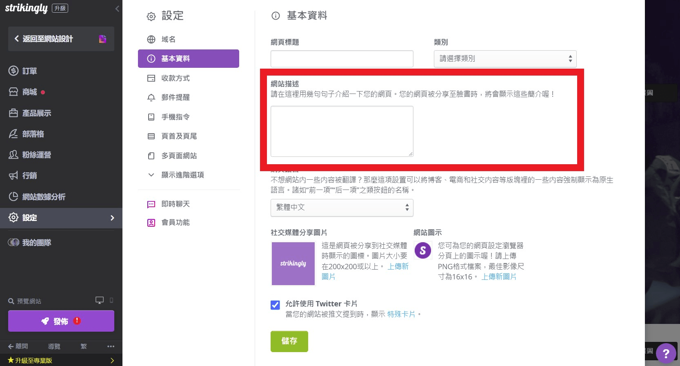Image resolution: width=680 pixels, height=366 pixels.
Task: Open the 網站數據分析 analytics section
Action: point(43,197)
